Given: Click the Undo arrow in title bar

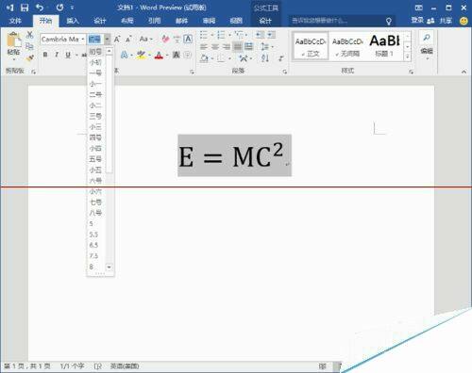Looking at the screenshot, I should [x=40, y=8].
